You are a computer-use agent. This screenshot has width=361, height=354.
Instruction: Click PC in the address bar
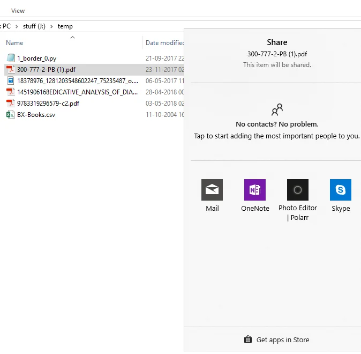click(x=6, y=26)
